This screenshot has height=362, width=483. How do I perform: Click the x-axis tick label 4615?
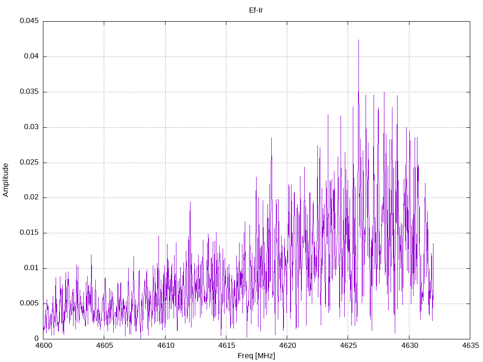tap(226, 346)
